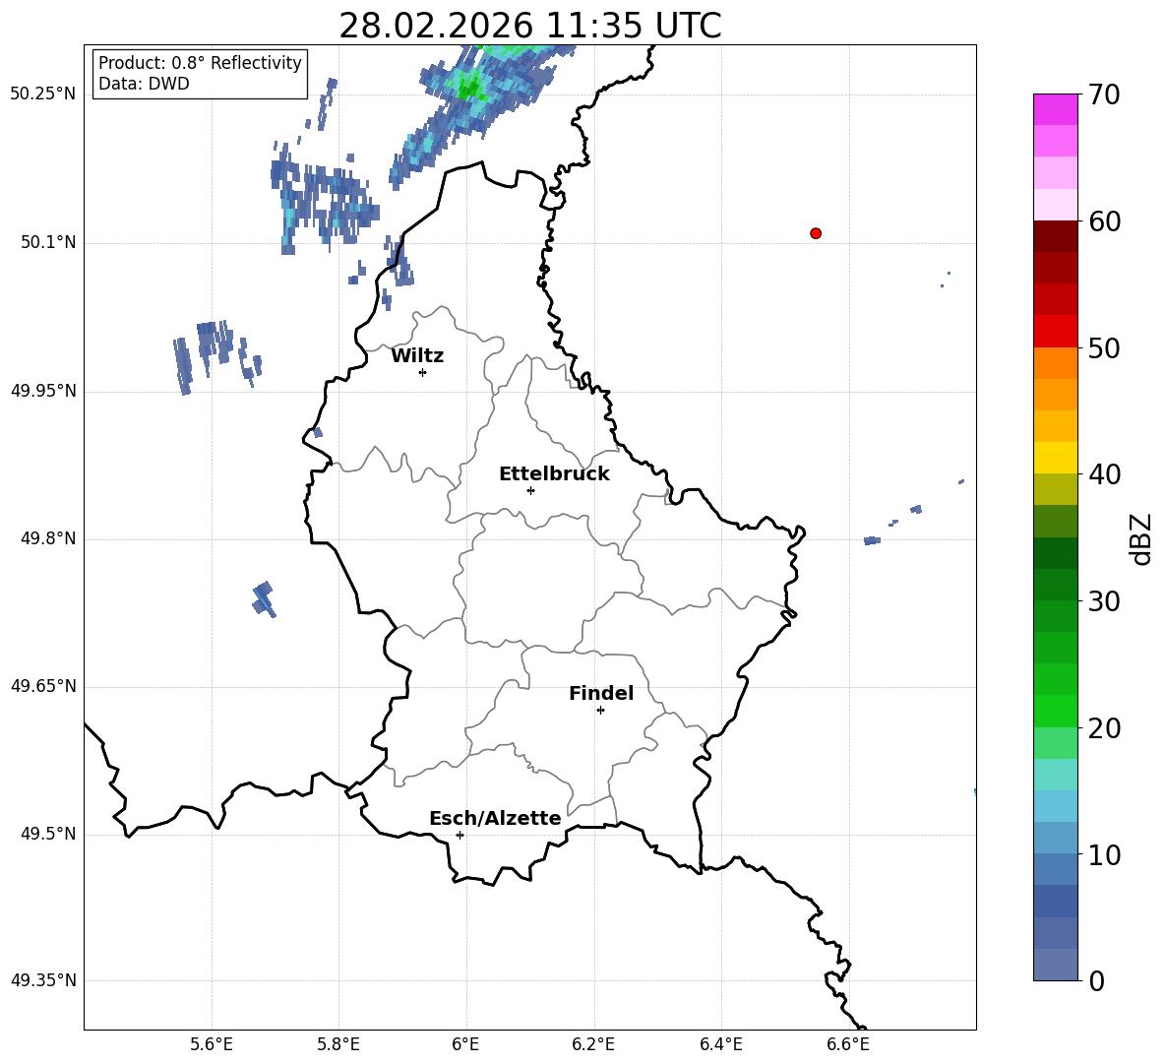The image size is (1165, 1064).
Task: Pick the yellow colorbar segment above 40
Action: tap(1056, 458)
